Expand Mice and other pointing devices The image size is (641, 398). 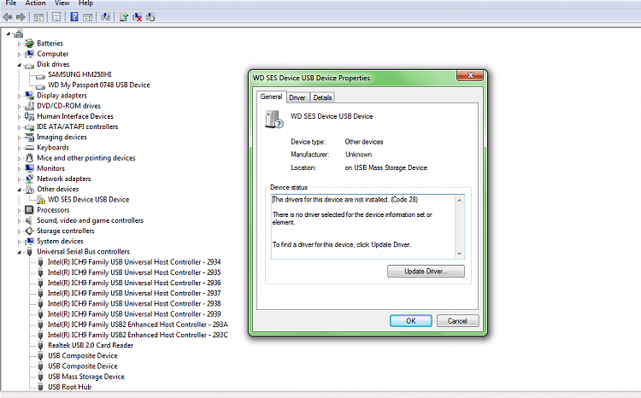pyautogui.click(x=19, y=158)
